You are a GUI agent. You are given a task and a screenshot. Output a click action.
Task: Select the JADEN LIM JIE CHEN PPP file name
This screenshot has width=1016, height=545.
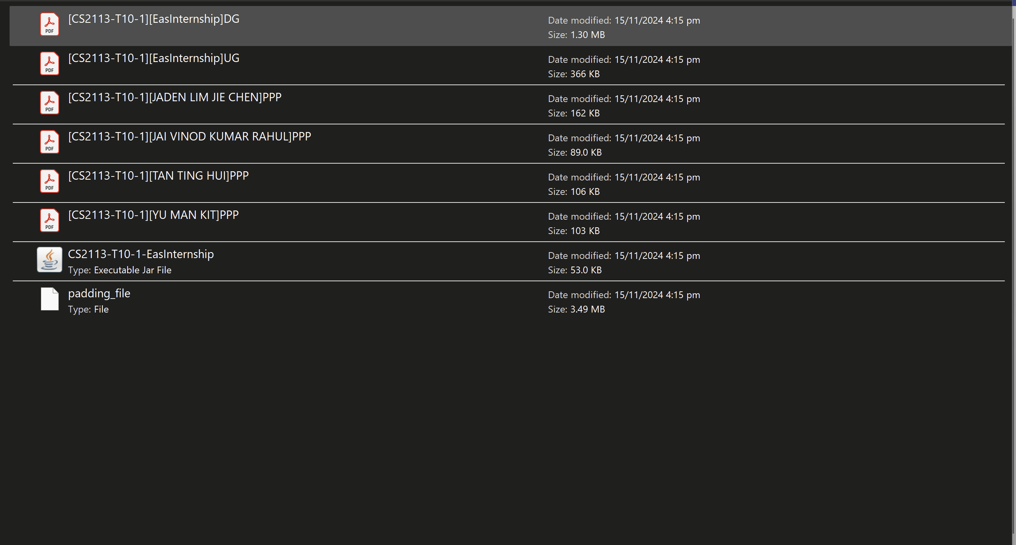[x=175, y=97]
